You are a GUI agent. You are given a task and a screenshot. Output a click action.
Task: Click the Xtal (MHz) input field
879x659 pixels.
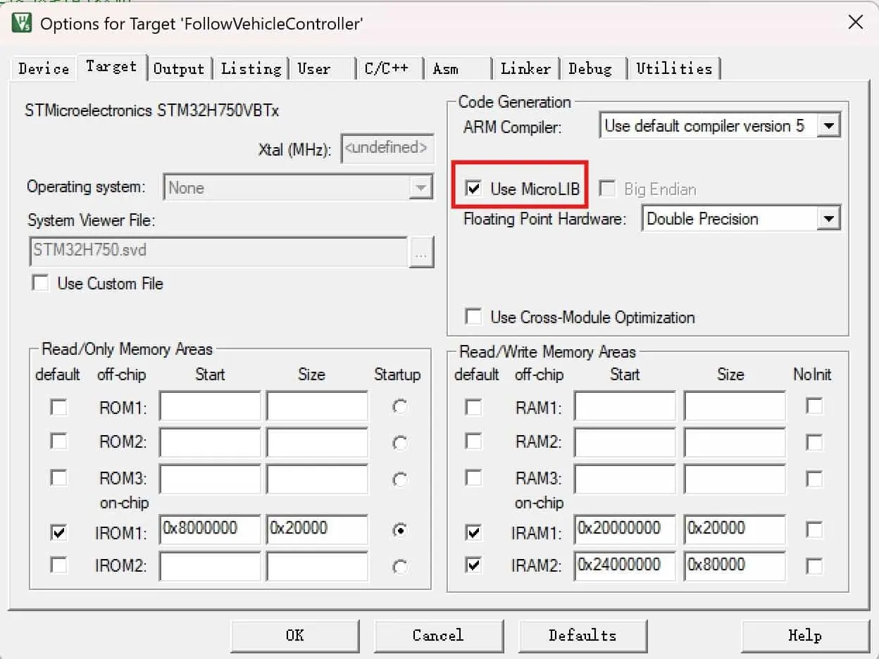[387, 149]
